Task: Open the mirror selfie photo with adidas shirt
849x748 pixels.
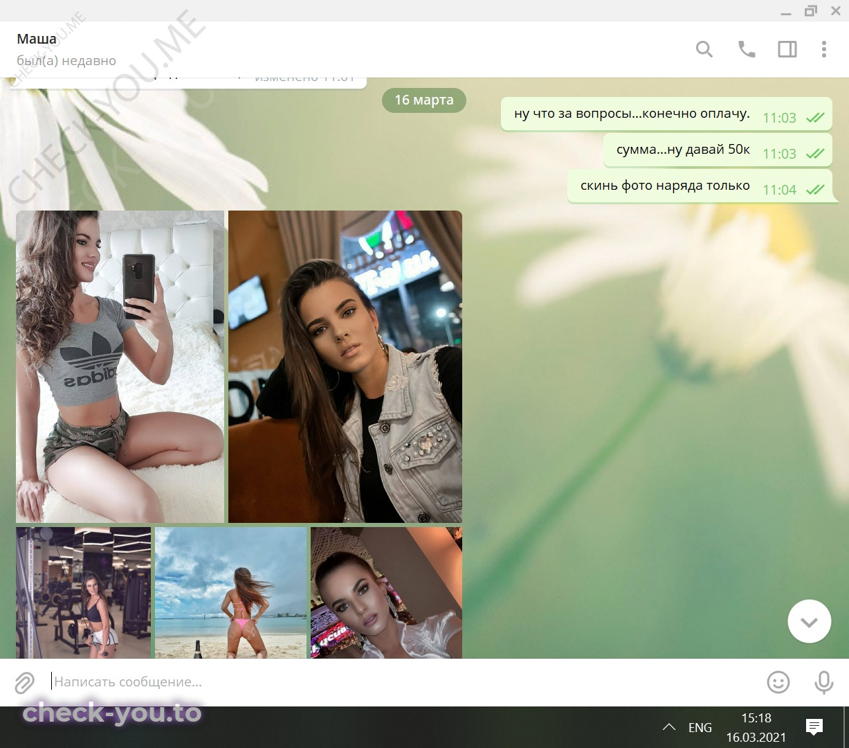Action: tap(120, 366)
